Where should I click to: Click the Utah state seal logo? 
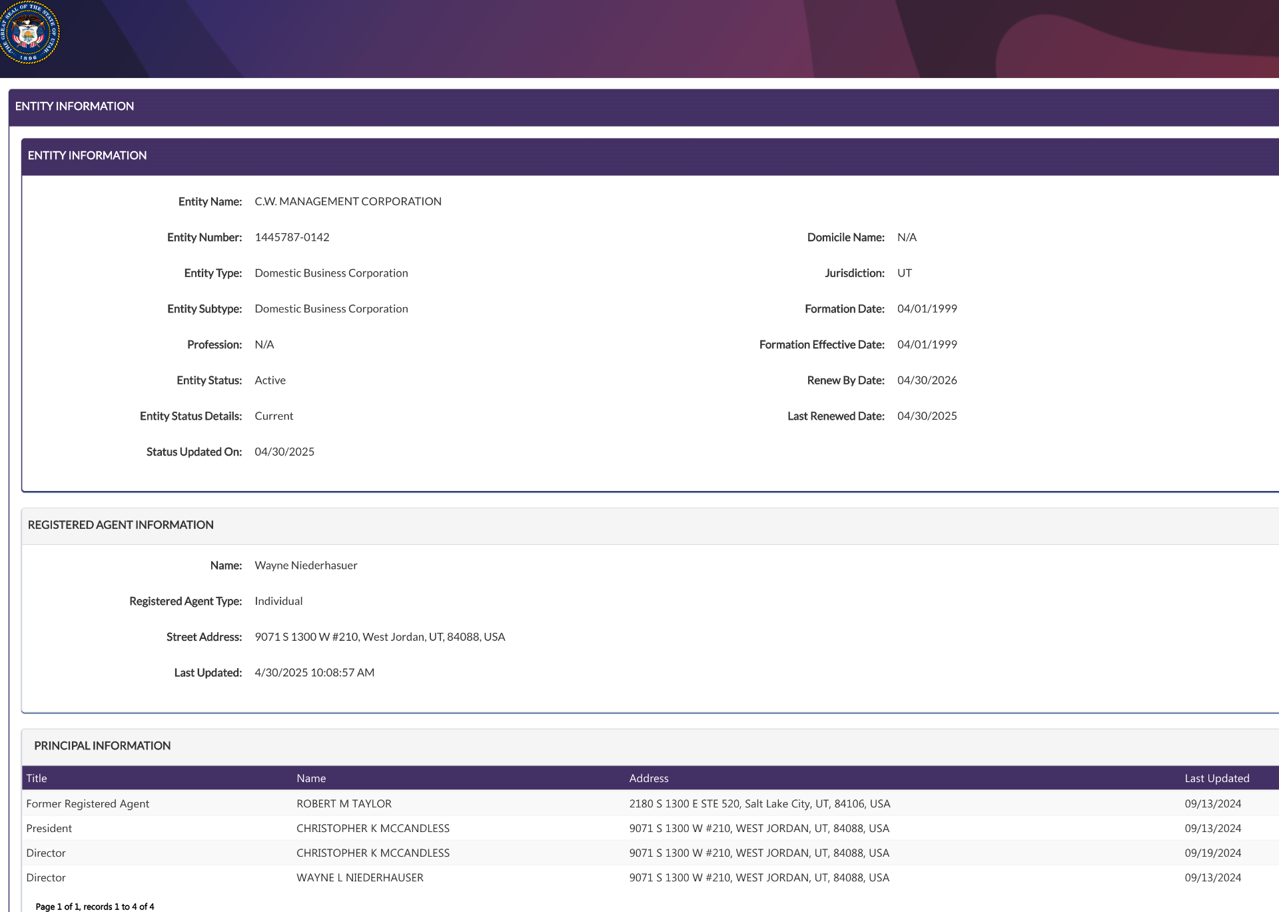29,32
